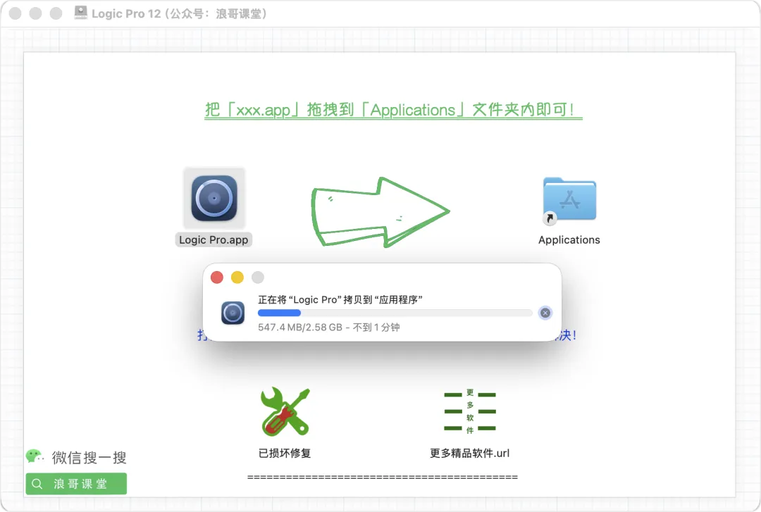Minimize the copy dialog with yellow button

click(237, 277)
